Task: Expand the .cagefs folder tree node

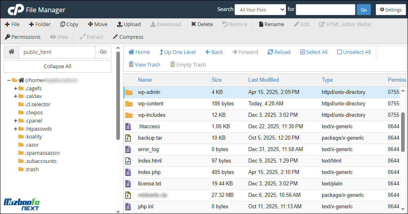Action: click(x=16, y=88)
